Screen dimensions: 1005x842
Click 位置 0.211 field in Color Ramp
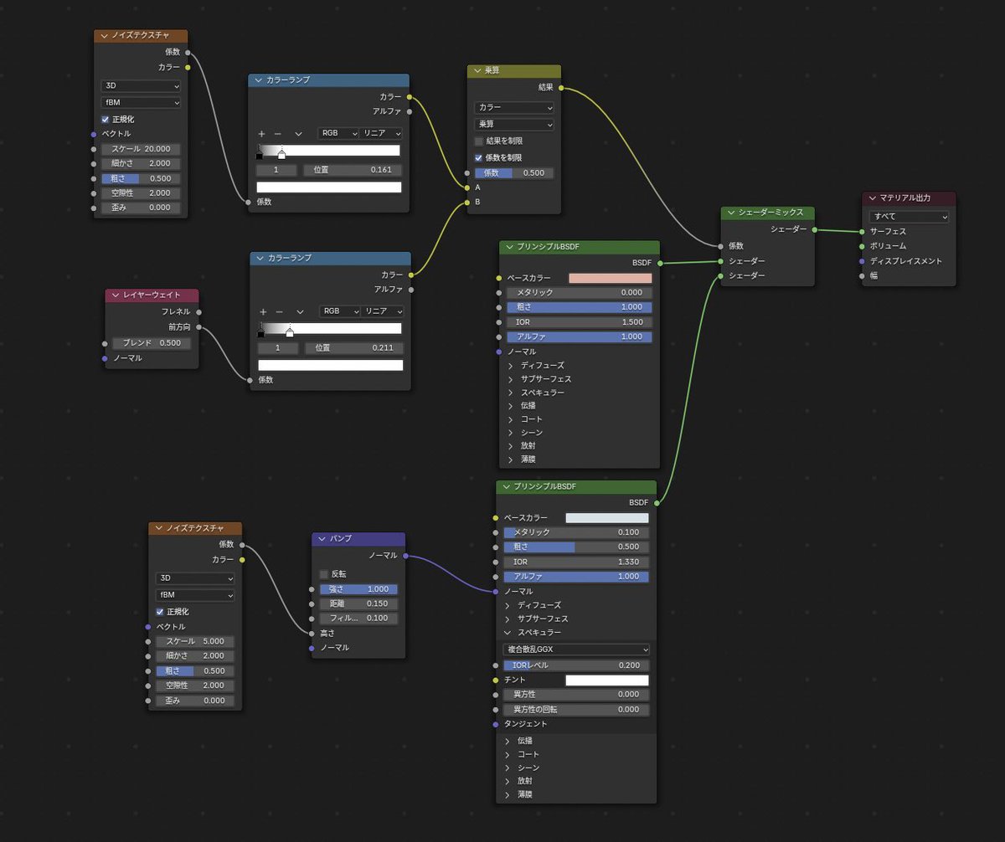(x=354, y=348)
